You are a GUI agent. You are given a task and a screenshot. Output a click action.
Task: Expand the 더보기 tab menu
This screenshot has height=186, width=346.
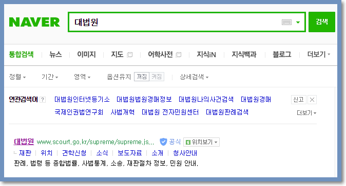tap(319, 54)
